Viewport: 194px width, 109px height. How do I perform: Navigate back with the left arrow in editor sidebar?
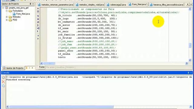click(x=38, y=36)
